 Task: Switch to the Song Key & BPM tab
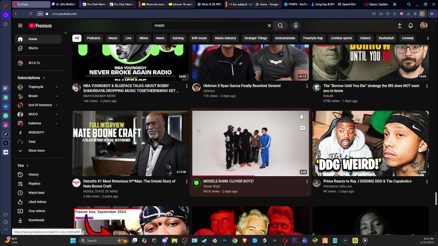(x=323, y=4)
